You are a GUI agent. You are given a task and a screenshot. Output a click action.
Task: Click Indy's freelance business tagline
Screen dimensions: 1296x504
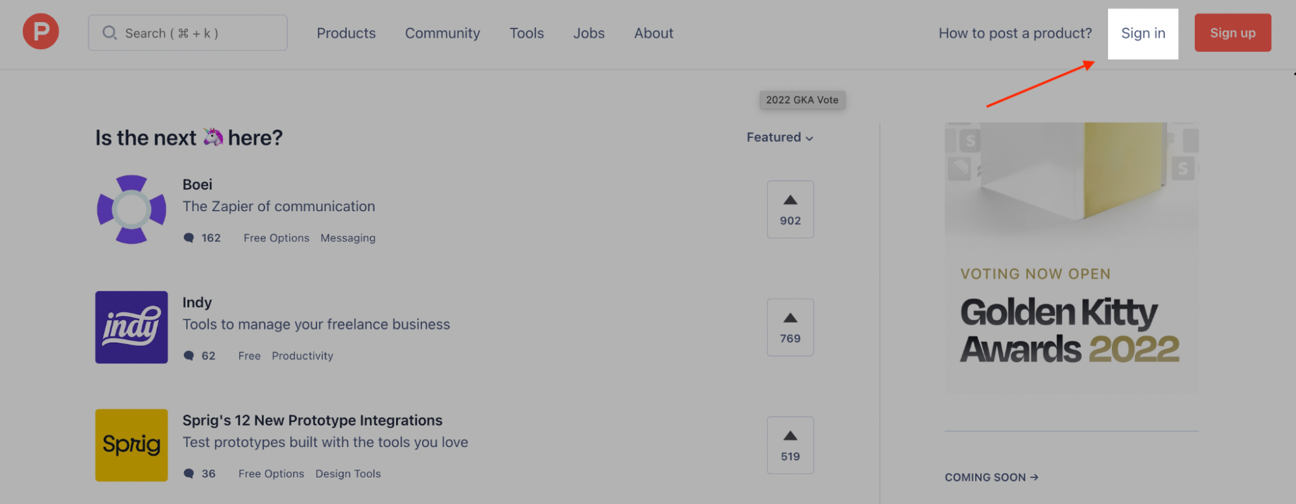pos(316,325)
